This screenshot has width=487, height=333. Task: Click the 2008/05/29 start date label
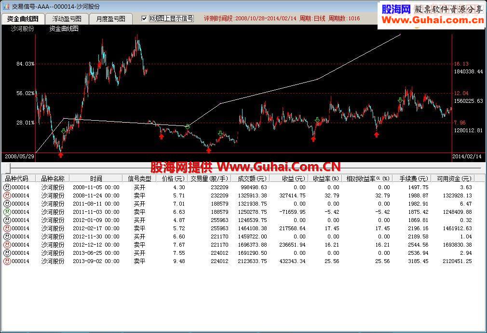pos(19,156)
